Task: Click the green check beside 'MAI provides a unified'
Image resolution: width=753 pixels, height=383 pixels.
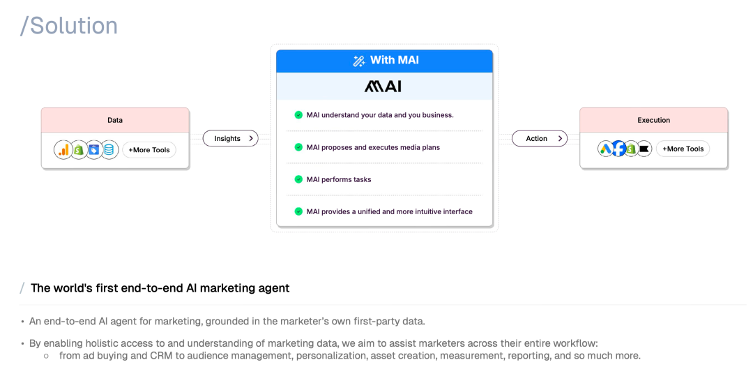Action: pyautogui.click(x=298, y=211)
